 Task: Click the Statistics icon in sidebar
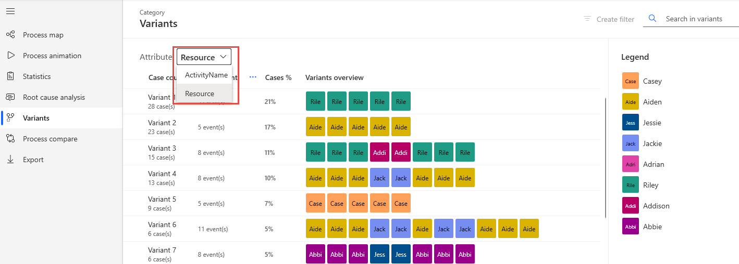point(10,76)
